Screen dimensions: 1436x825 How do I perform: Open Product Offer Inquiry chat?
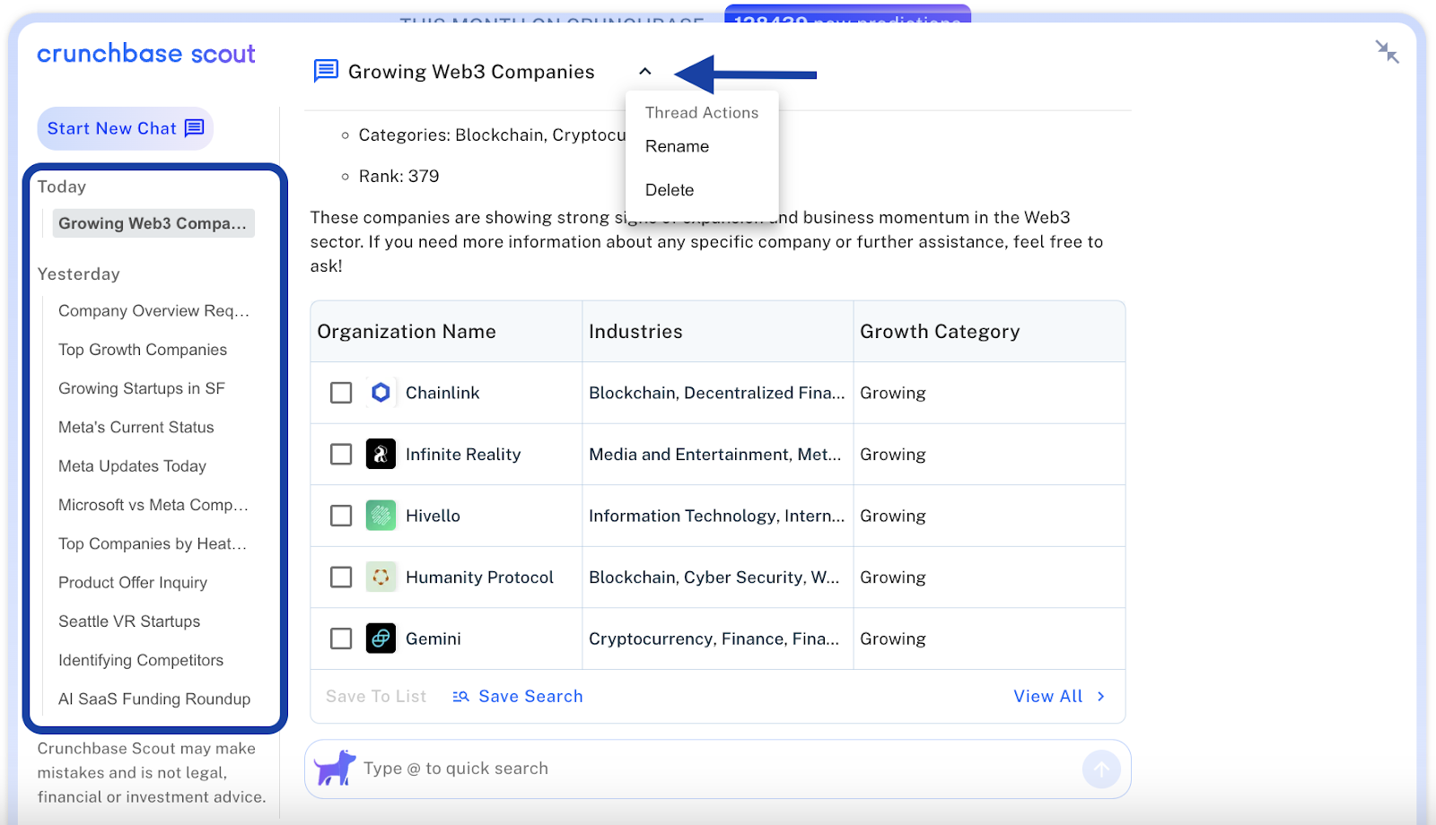pos(133,583)
